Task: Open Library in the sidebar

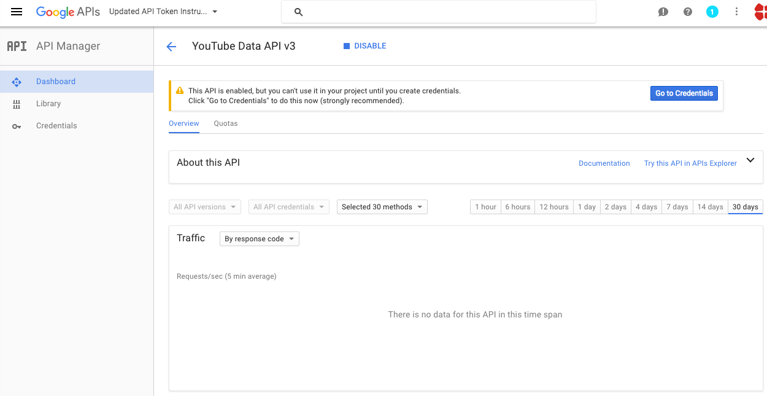Action: click(x=48, y=104)
